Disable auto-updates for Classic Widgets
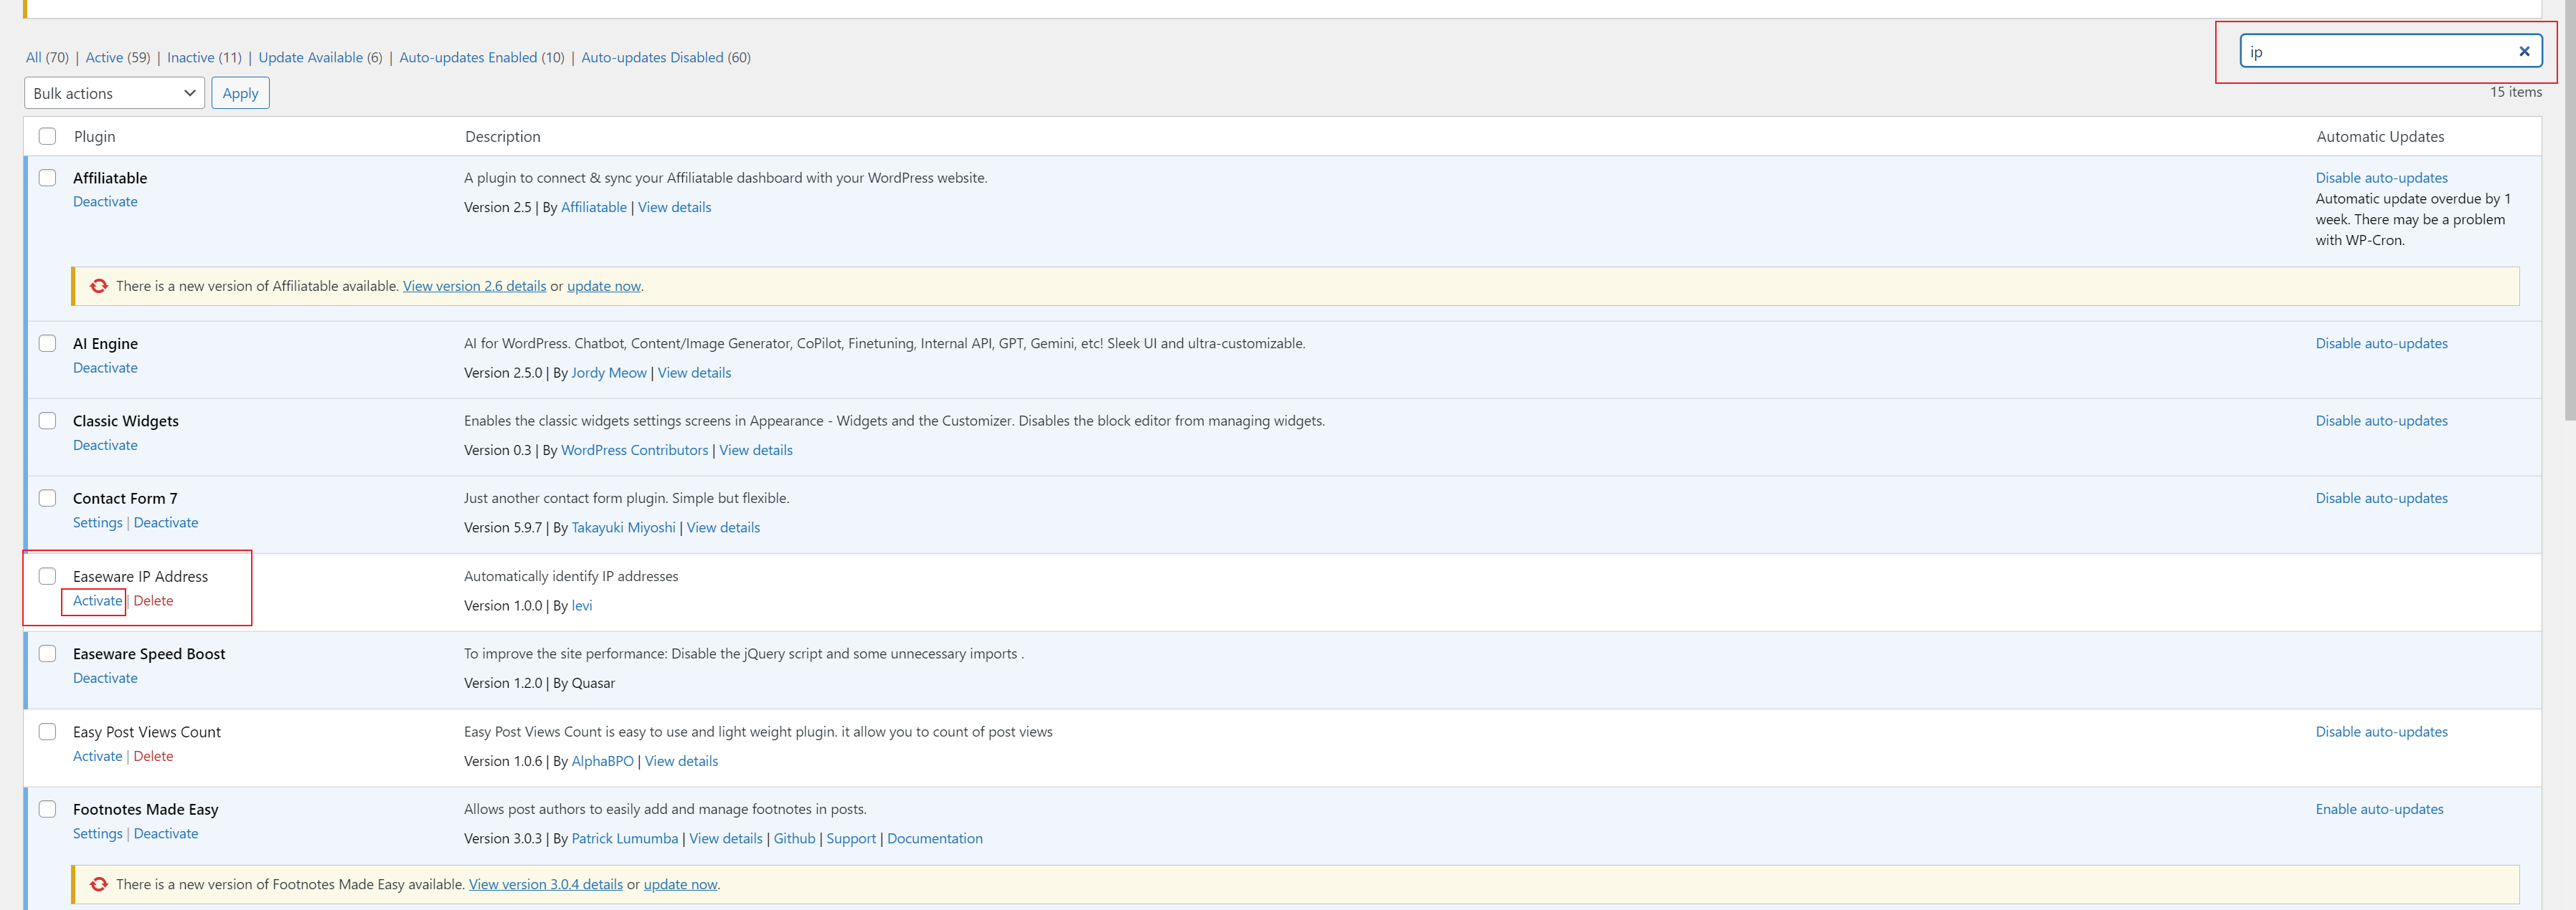This screenshot has width=2576, height=910. (2381, 421)
